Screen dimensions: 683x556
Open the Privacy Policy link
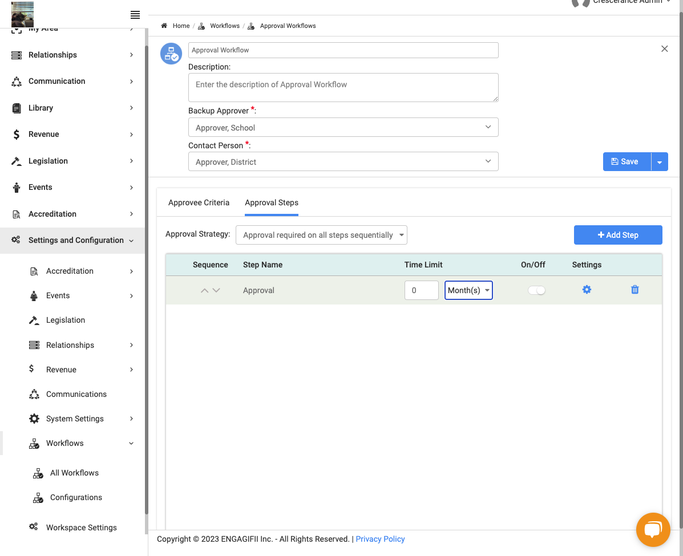380,539
